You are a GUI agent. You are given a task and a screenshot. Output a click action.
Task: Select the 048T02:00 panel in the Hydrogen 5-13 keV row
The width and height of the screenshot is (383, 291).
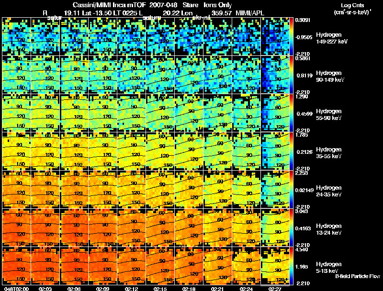coord(17,266)
